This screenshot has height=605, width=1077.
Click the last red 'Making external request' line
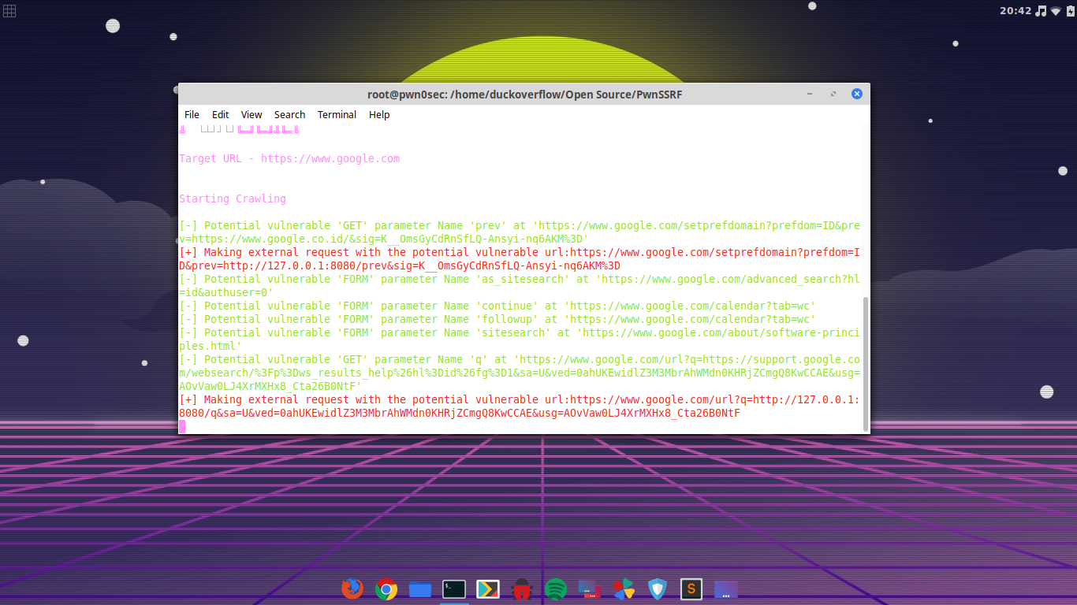pos(520,406)
